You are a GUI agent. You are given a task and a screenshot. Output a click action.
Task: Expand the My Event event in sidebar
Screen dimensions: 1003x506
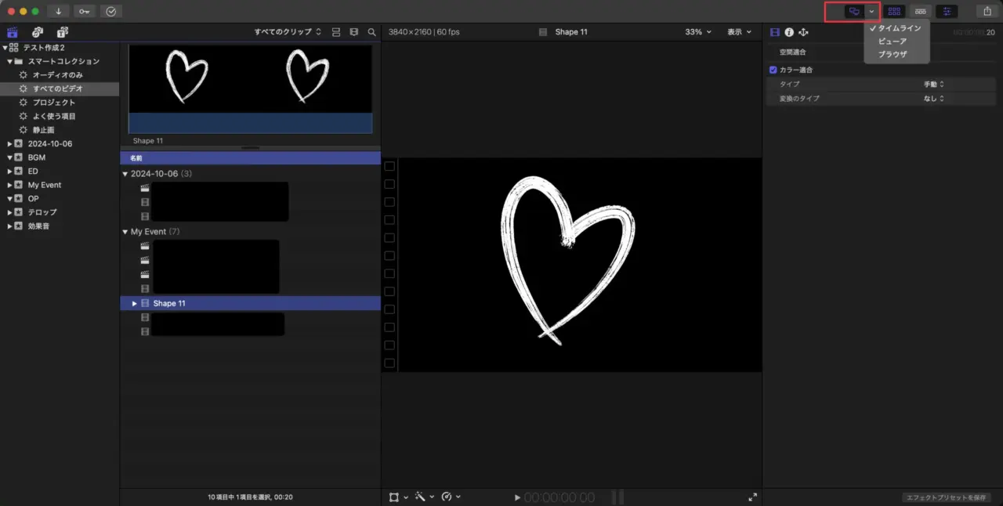[x=9, y=185]
